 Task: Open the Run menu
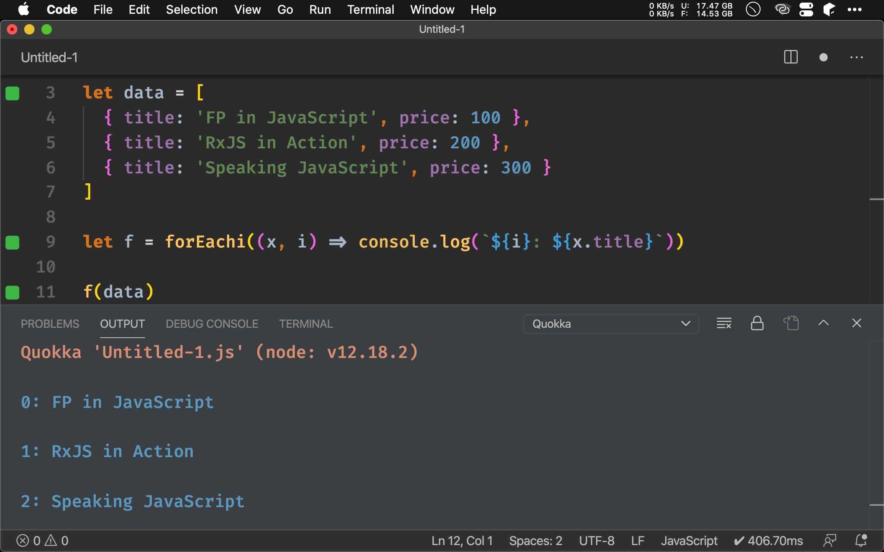[x=320, y=9]
